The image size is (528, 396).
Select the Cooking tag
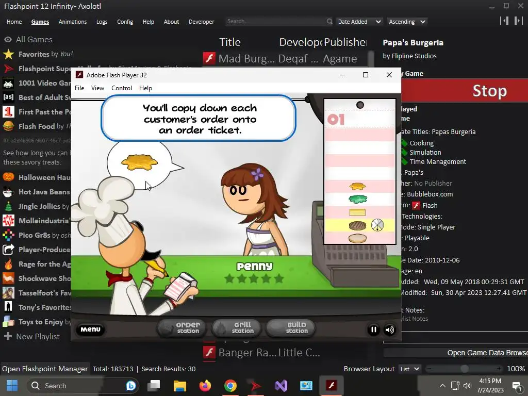(x=422, y=143)
